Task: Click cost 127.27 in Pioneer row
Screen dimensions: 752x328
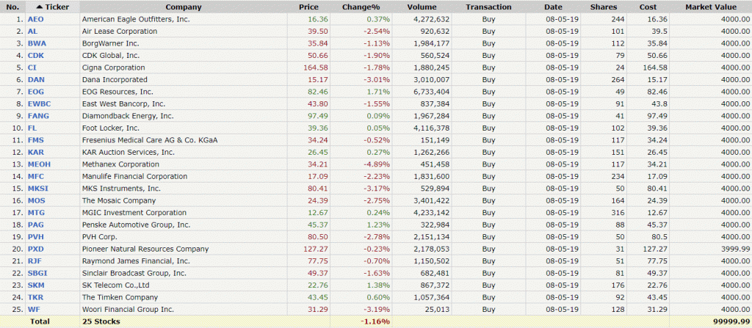Action: 656,249
